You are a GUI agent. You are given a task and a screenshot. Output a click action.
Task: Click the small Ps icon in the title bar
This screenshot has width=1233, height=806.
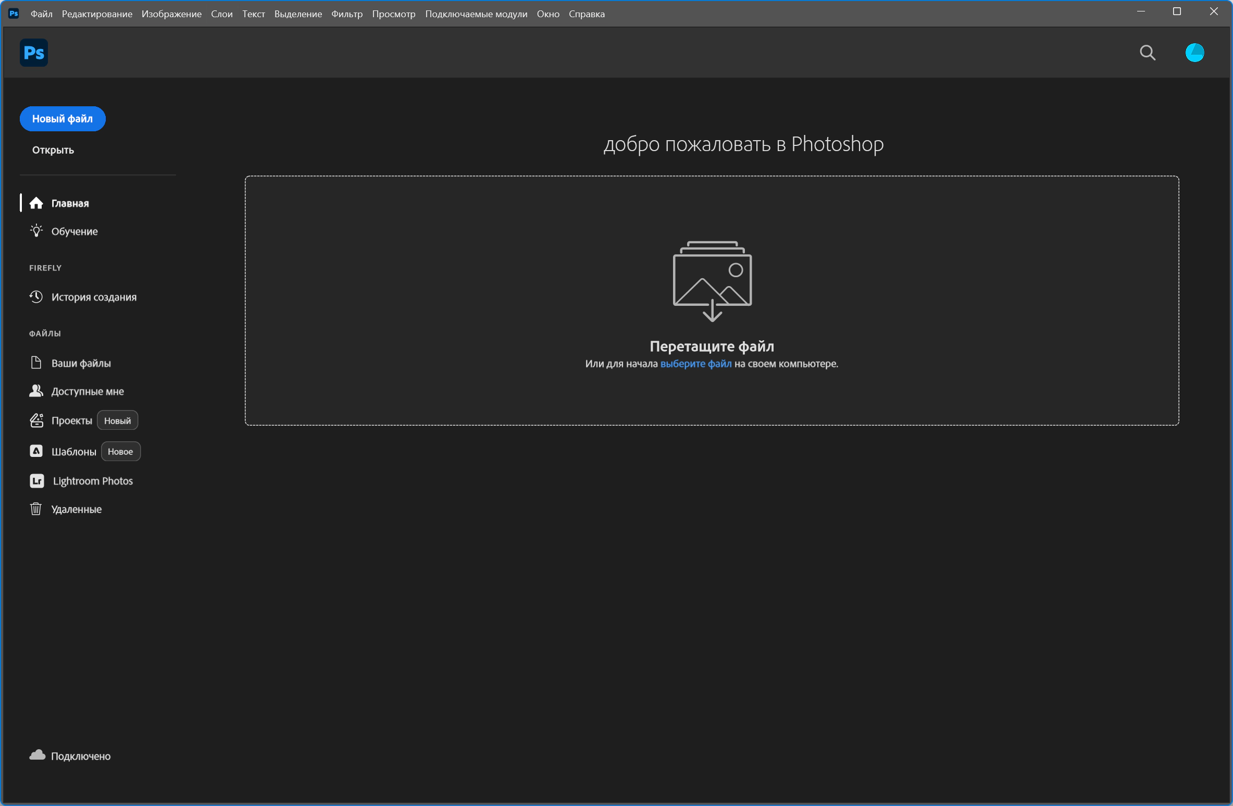(14, 14)
